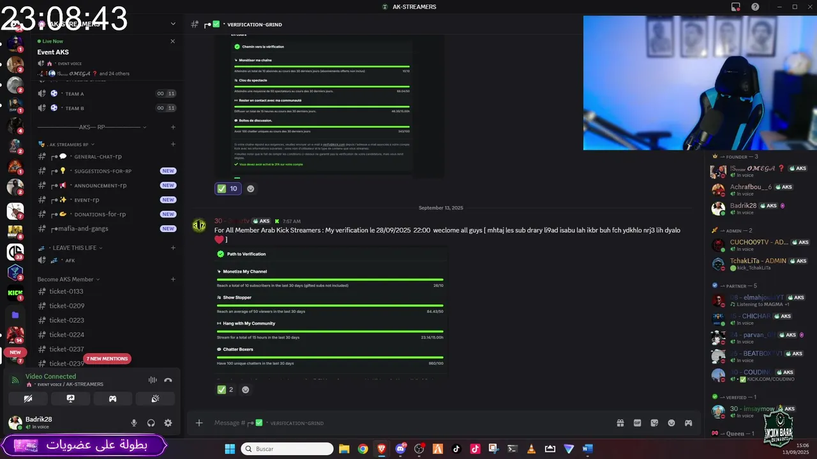The height and width of the screenshot is (459, 817).
Task: Collapse Become AKS Member category
Action: point(68,279)
